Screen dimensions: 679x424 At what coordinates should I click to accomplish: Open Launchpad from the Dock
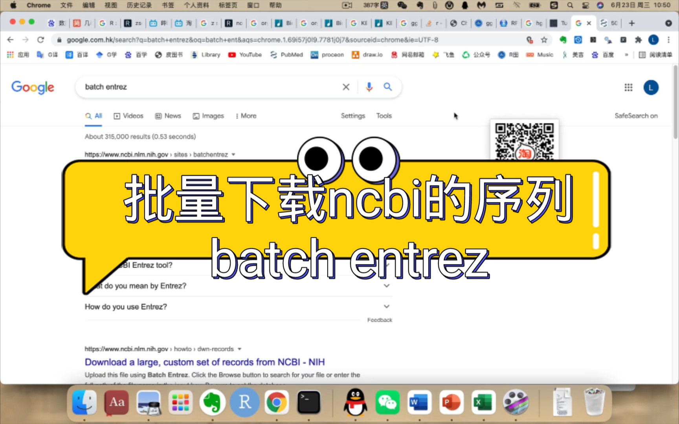(180, 402)
